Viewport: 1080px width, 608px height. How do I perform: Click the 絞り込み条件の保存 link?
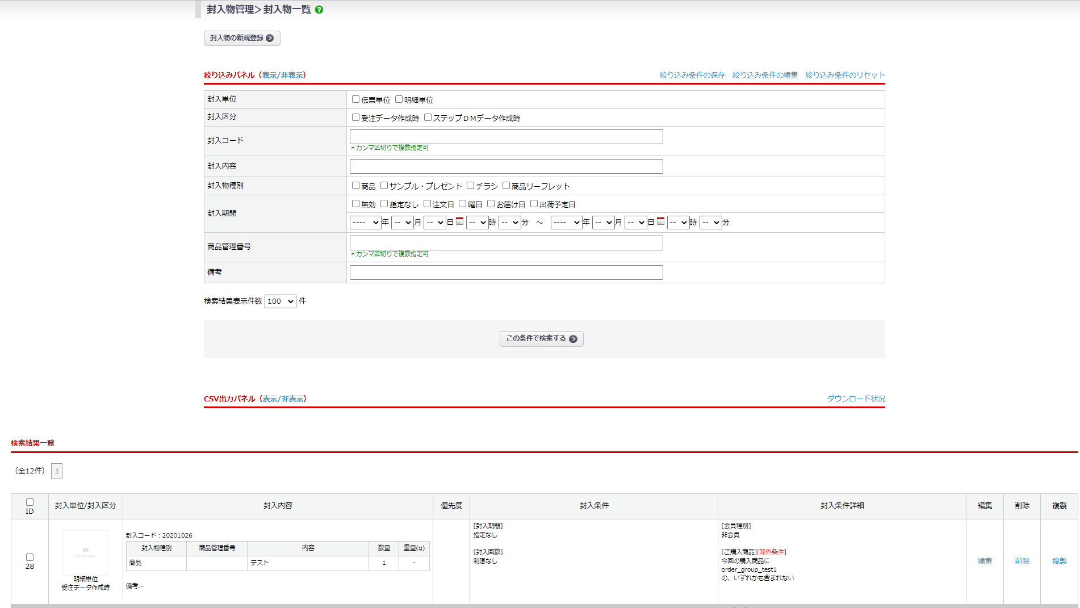pos(692,76)
